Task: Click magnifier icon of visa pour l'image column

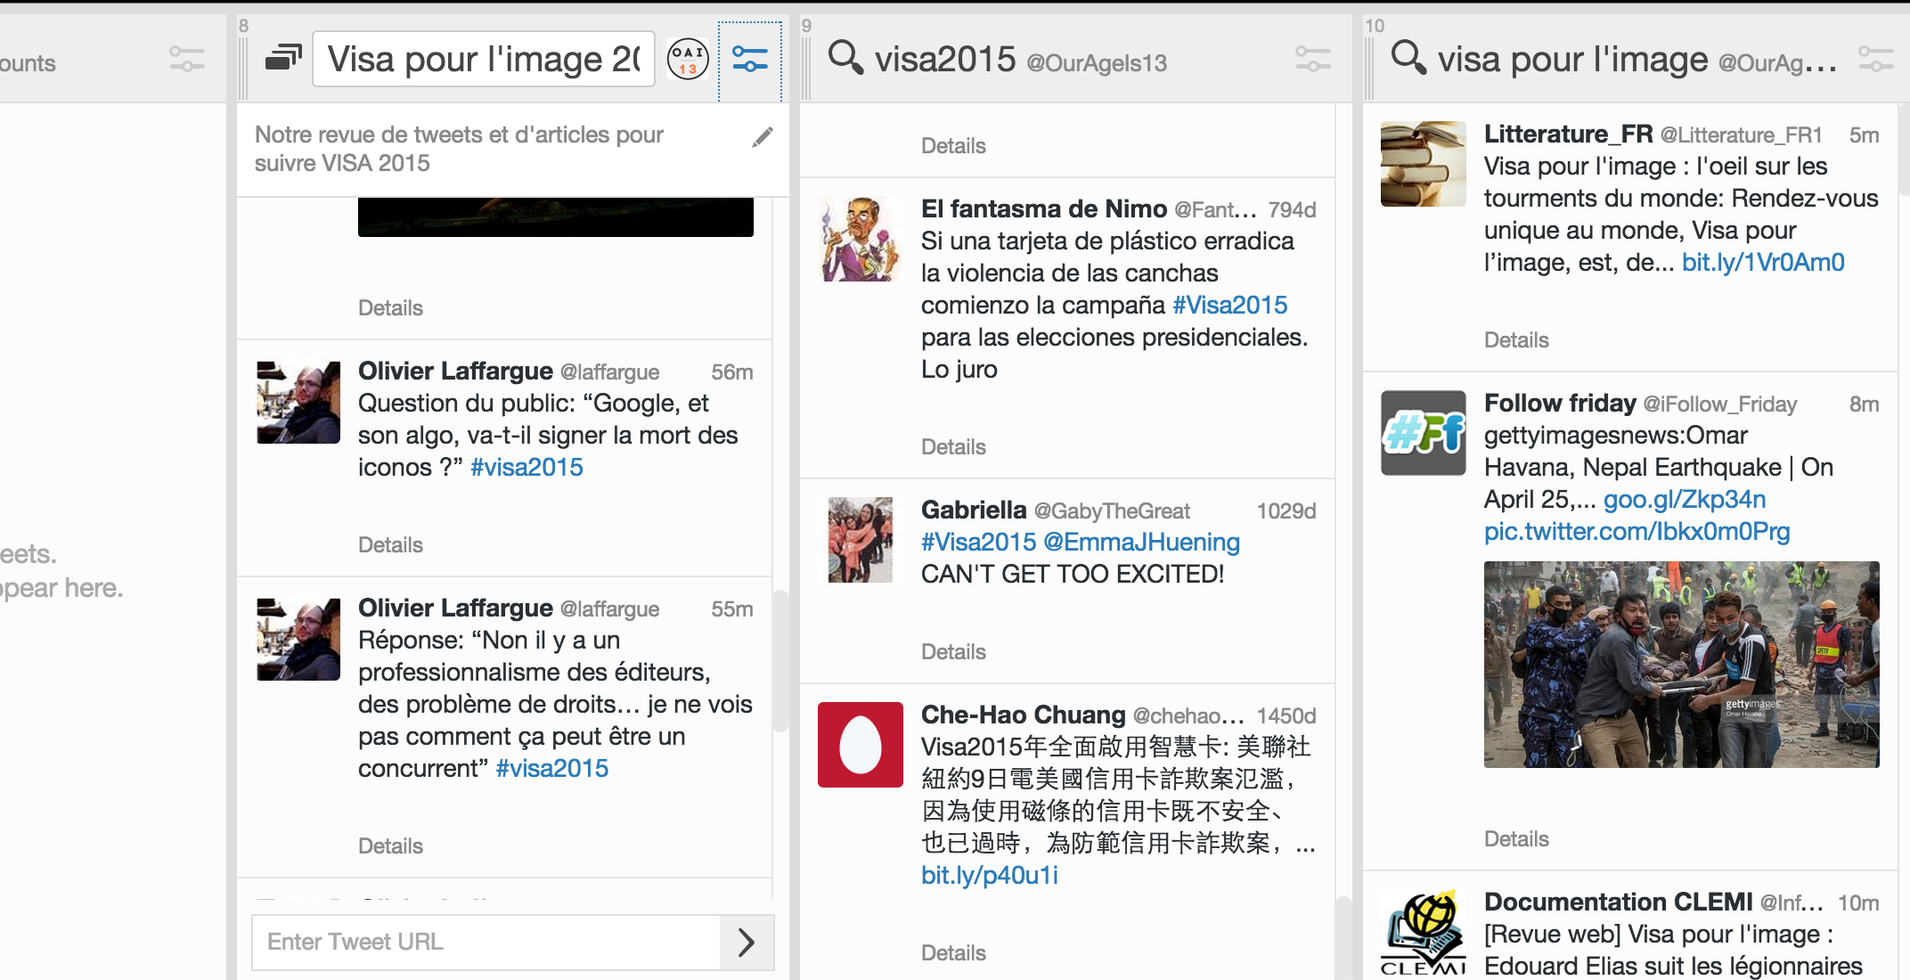Action: [1408, 57]
